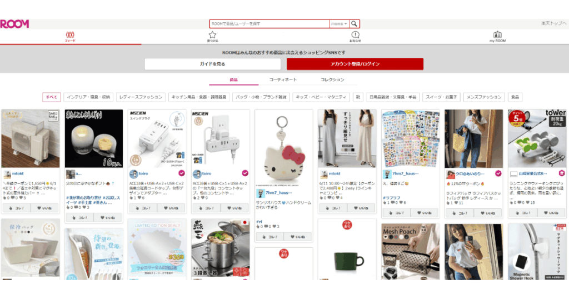Toggle the 'すべて' all-category filter
This screenshot has width=569, height=299.
click(x=52, y=97)
